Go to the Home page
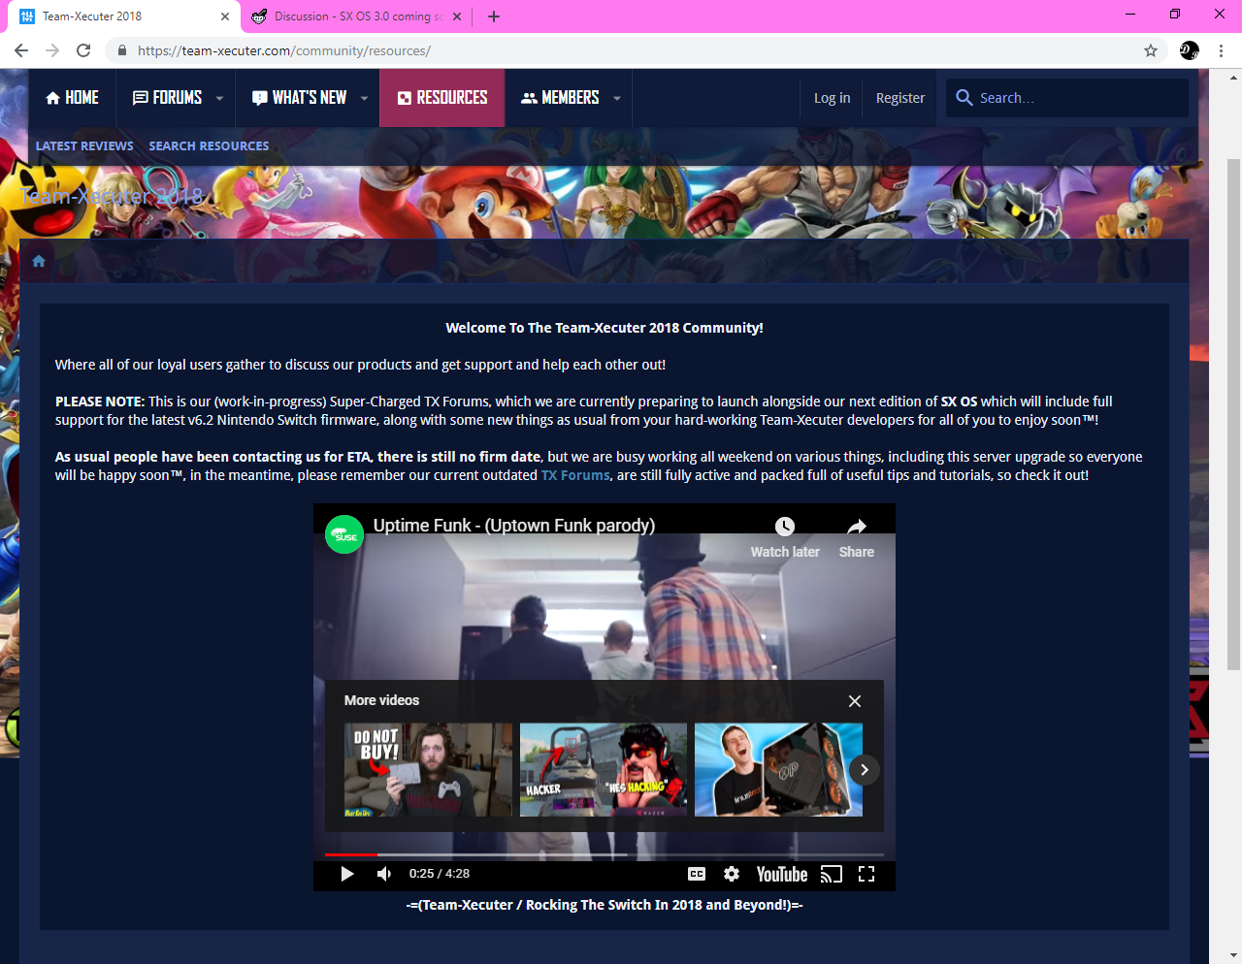This screenshot has height=964, width=1242. (x=73, y=98)
